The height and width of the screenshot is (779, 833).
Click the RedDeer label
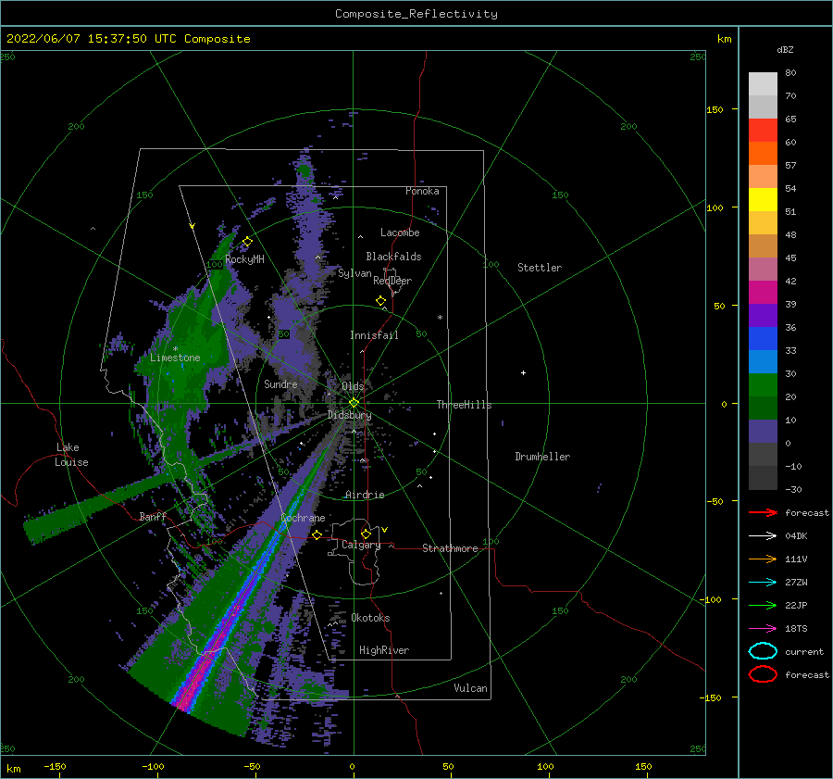coord(392,281)
